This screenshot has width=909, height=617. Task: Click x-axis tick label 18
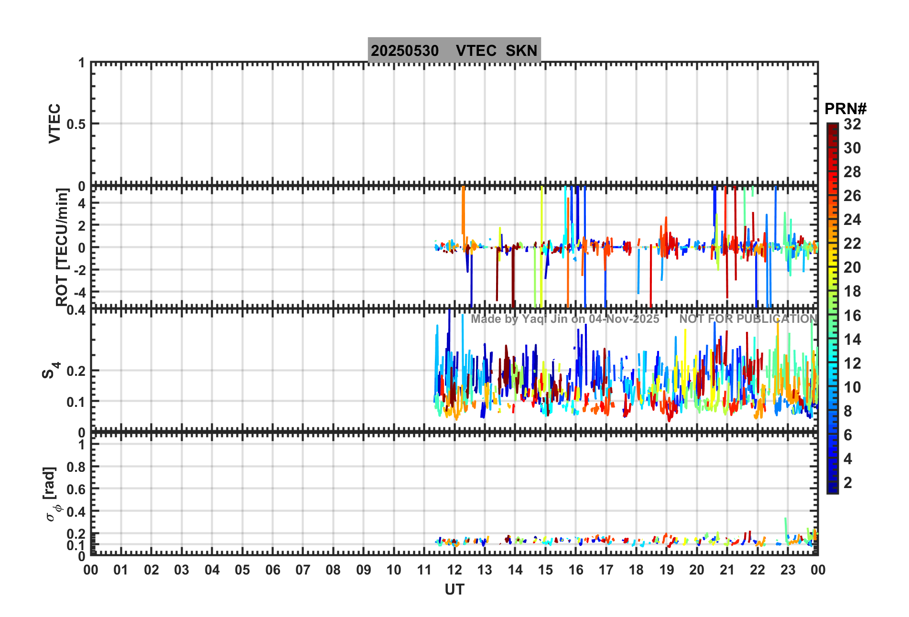636,570
